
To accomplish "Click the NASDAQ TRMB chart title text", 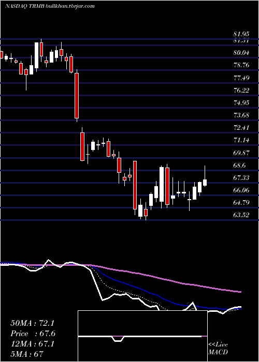I will click(x=50, y=6).
